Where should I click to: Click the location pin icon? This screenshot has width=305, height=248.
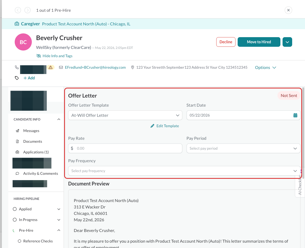pyautogui.click(x=133, y=68)
